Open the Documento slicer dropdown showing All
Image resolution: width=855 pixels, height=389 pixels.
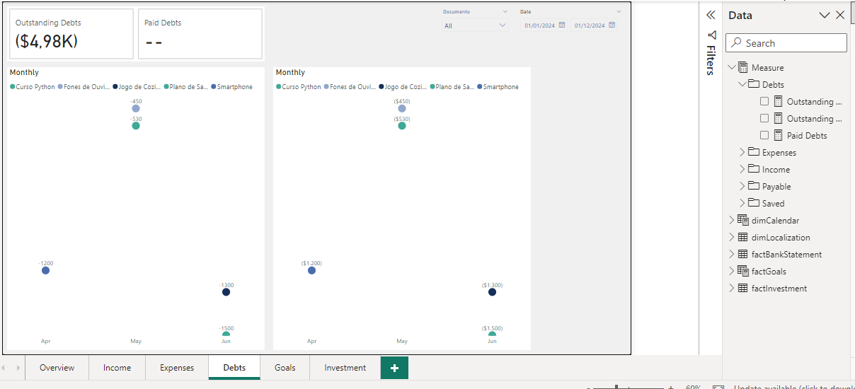pyautogui.click(x=476, y=25)
